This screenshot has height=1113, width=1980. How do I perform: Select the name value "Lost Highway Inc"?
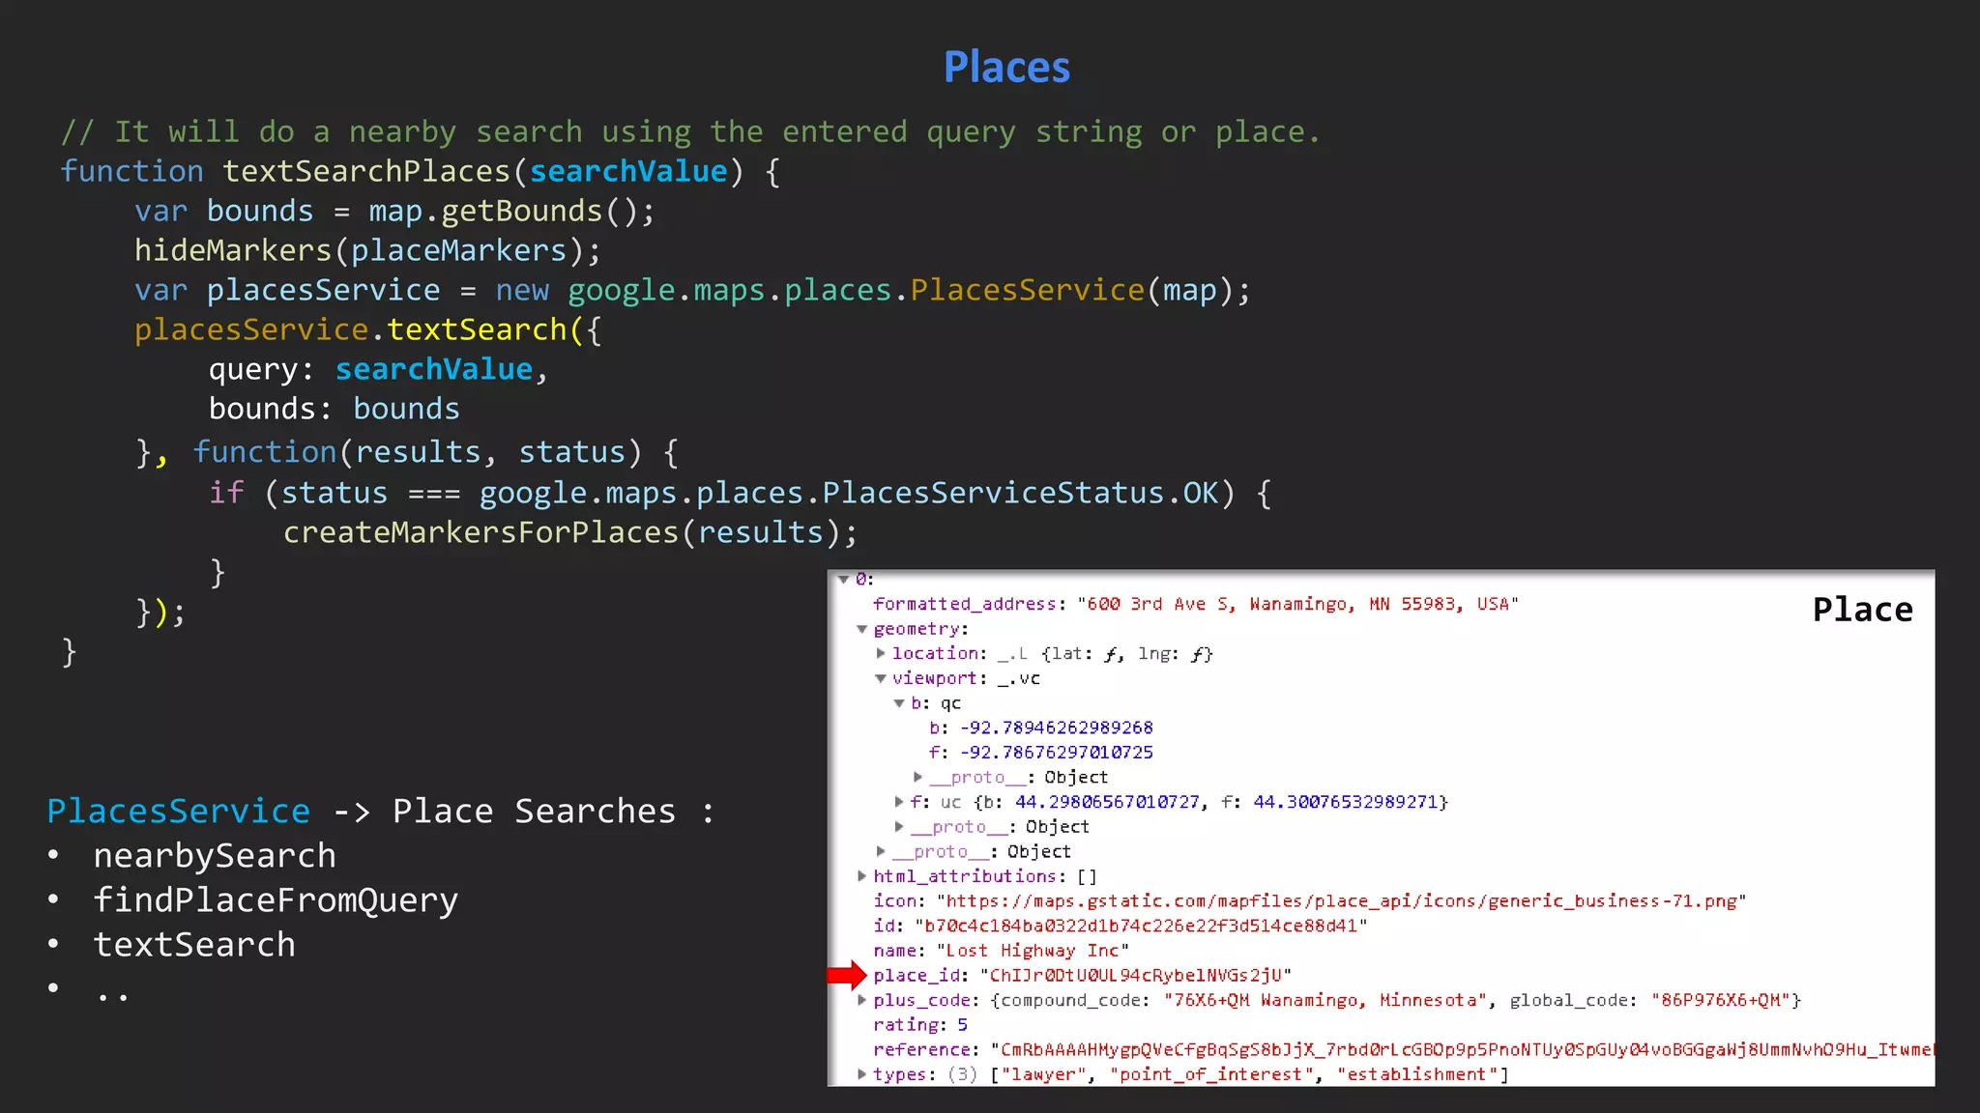pos(1033,951)
